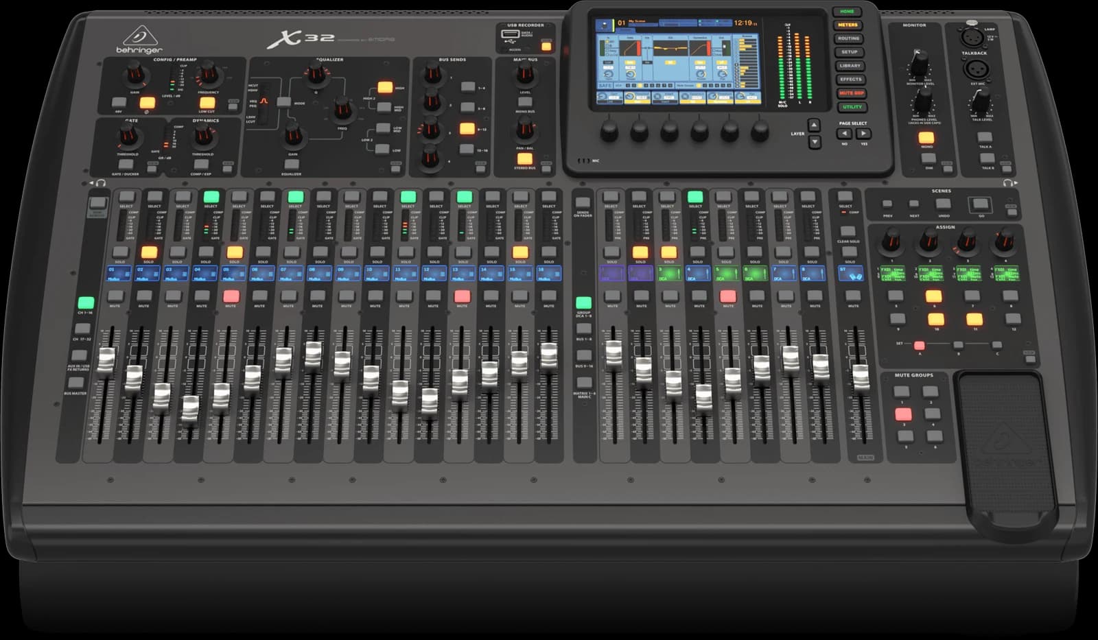The height and width of the screenshot is (640, 1098).
Task: Click the SENDS ON FADER button
Action: [x=583, y=203]
